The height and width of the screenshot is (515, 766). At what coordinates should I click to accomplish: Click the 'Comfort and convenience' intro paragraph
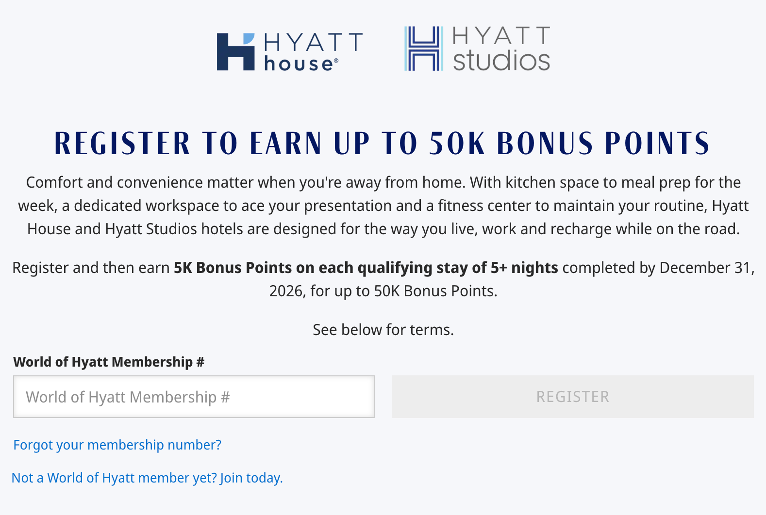coord(383,182)
